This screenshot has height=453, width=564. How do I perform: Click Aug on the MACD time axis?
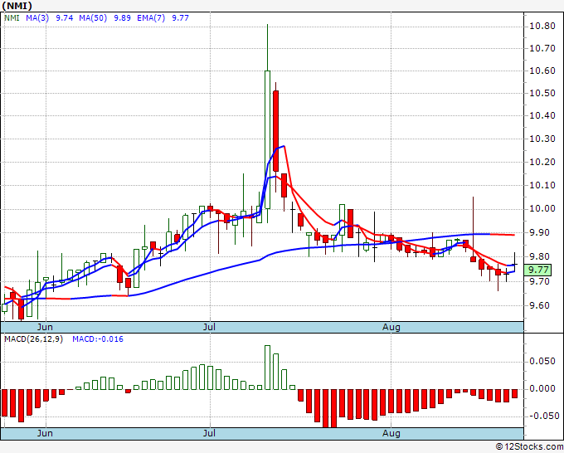point(391,433)
